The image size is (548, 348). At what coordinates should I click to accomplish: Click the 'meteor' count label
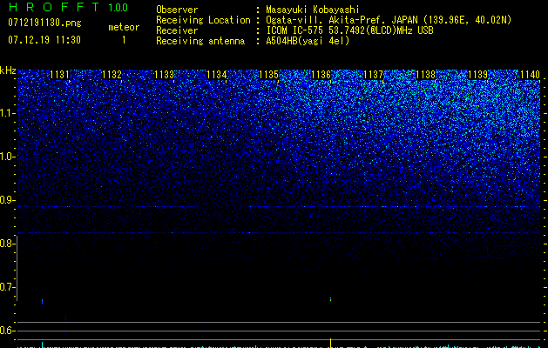124,27
